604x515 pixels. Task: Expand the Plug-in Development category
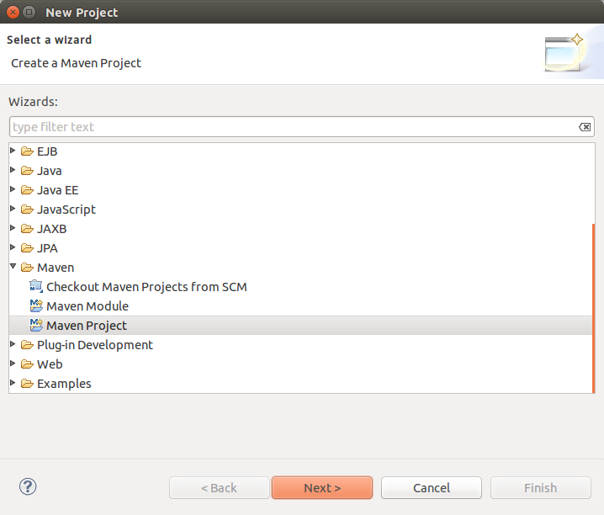point(13,344)
